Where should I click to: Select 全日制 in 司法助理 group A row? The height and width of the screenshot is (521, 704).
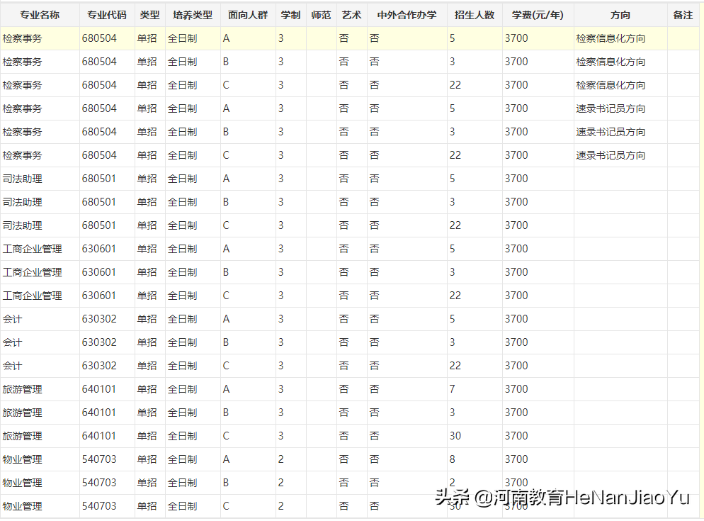(182, 179)
